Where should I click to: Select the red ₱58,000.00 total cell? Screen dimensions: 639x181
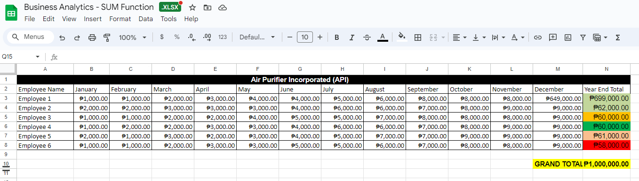click(606, 145)
